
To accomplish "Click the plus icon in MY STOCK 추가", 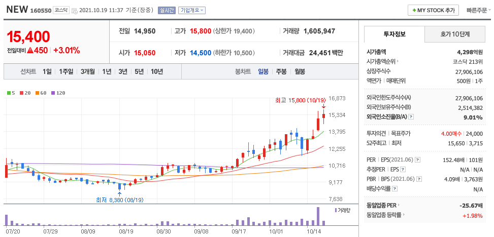I will coord(414,10).
